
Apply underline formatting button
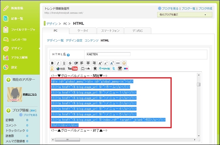64,63
